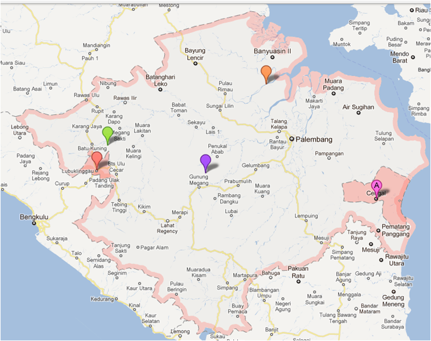The image size is (431, 341).
Task: Click the Babat Toman label
Action: [179, 108]
